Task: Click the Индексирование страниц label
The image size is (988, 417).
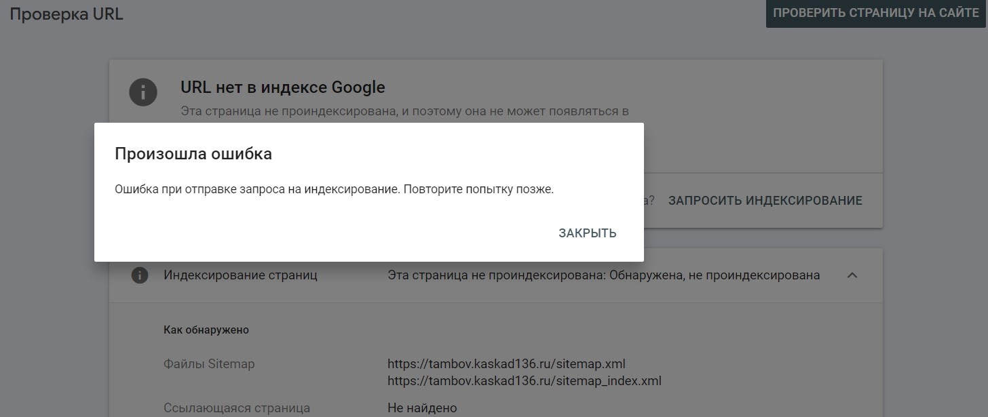Action: tap(240, 275)
